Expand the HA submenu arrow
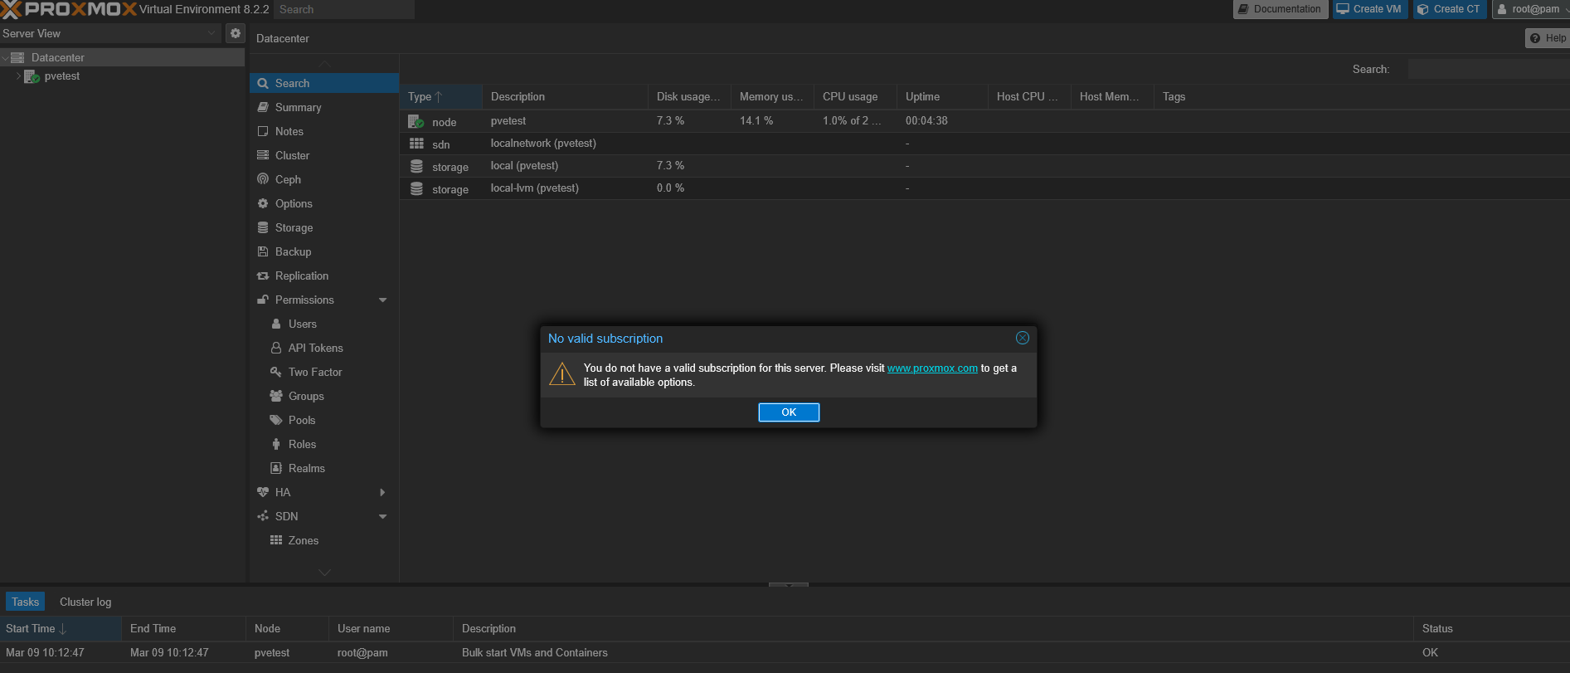 coord(382,492)
